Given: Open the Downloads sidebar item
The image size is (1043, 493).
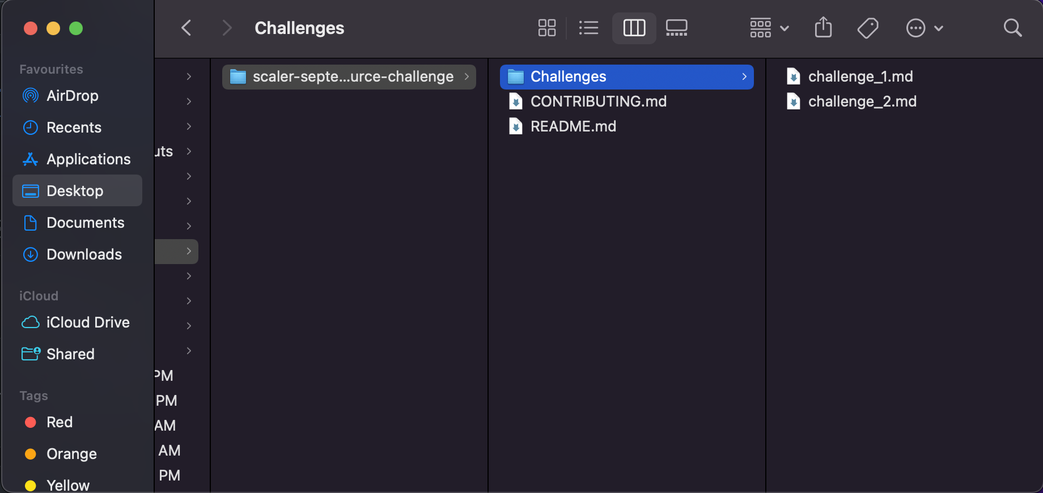Looking at the screenshot, I should pyautogui.click(x=84, y=254).
